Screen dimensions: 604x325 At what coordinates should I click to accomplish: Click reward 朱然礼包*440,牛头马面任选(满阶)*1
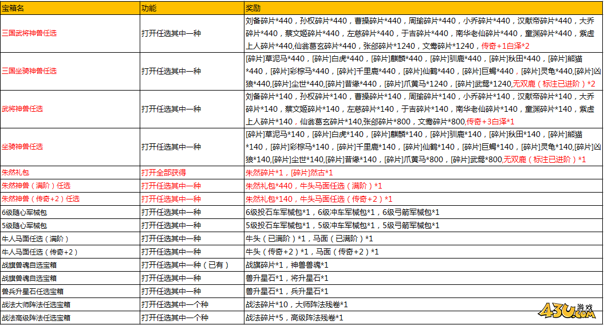tap(314, 186)
